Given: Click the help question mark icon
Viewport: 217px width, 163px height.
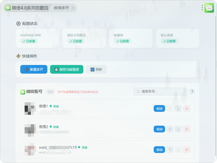Looking at the screenshot, I should point(192,92).
